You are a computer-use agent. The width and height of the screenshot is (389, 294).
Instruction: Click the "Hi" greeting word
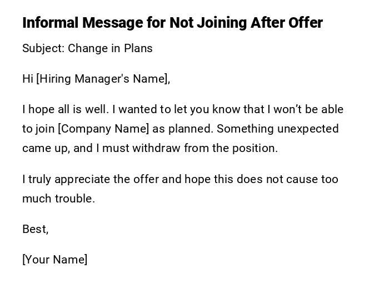coord(28,79)
